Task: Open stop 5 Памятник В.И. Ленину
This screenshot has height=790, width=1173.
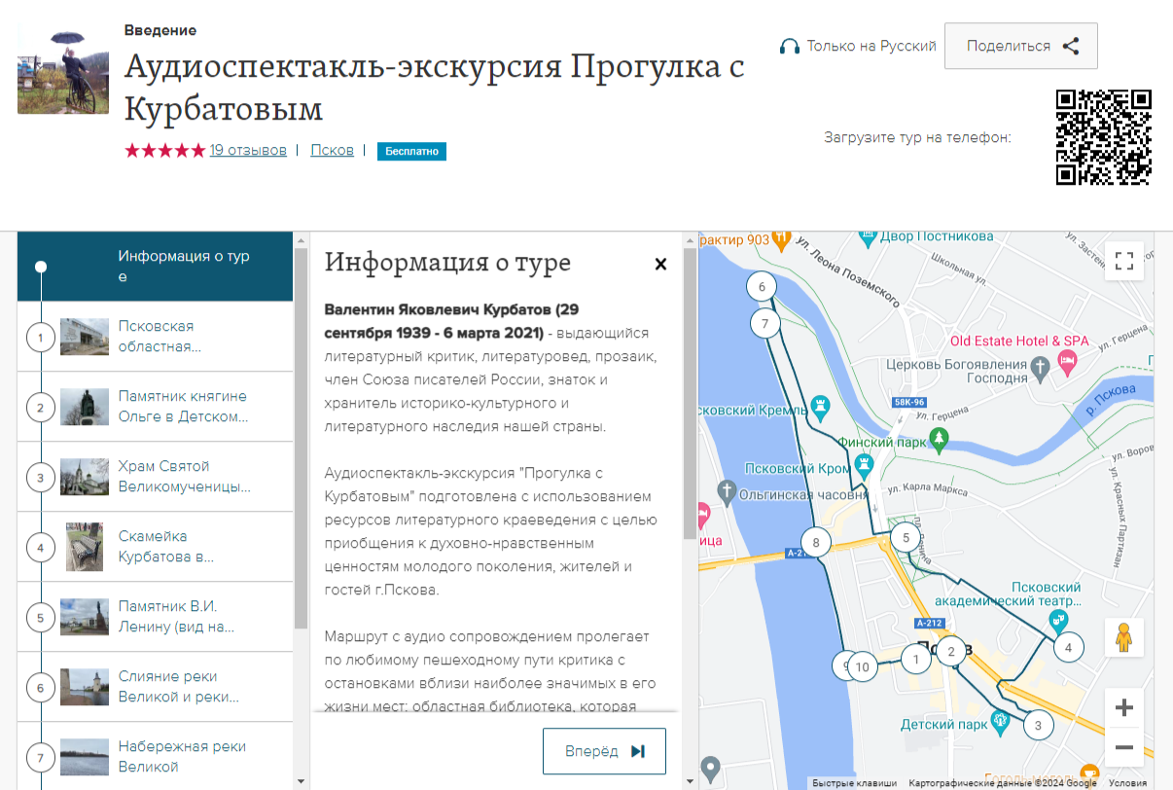Action: (x=156, y=617)
